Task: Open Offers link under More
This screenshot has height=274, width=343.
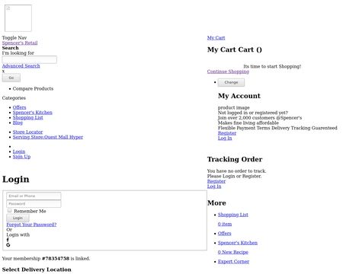Action: click(225, 234)
